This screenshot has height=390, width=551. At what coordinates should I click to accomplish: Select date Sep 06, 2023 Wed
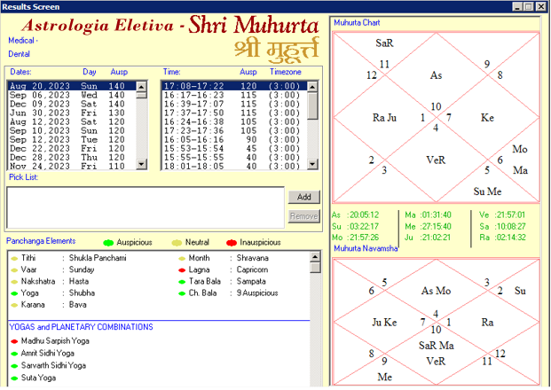pos(72,95)
